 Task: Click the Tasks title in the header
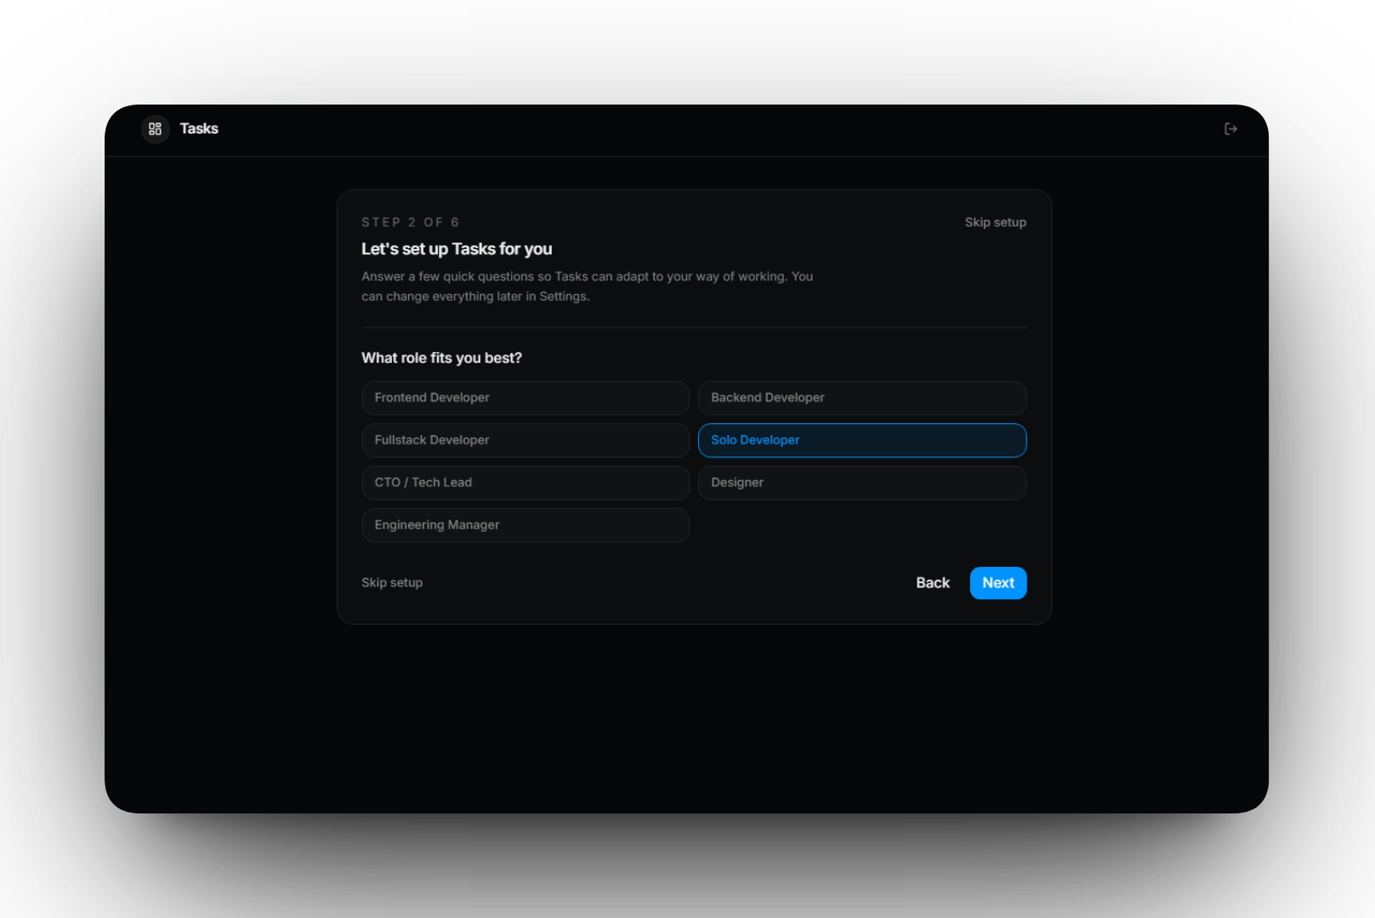(199, 129)
